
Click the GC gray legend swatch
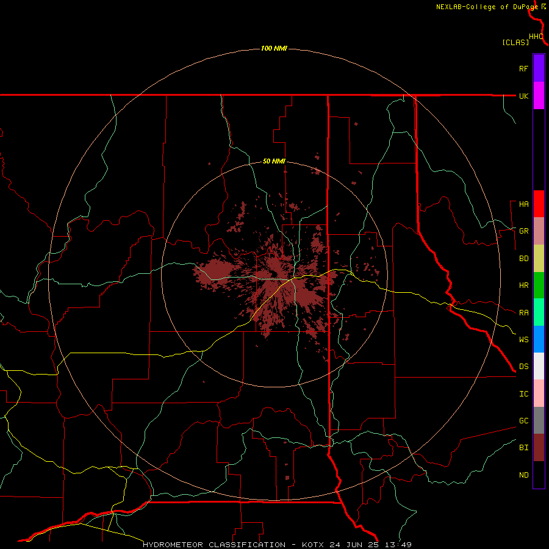tap(539, 420)
